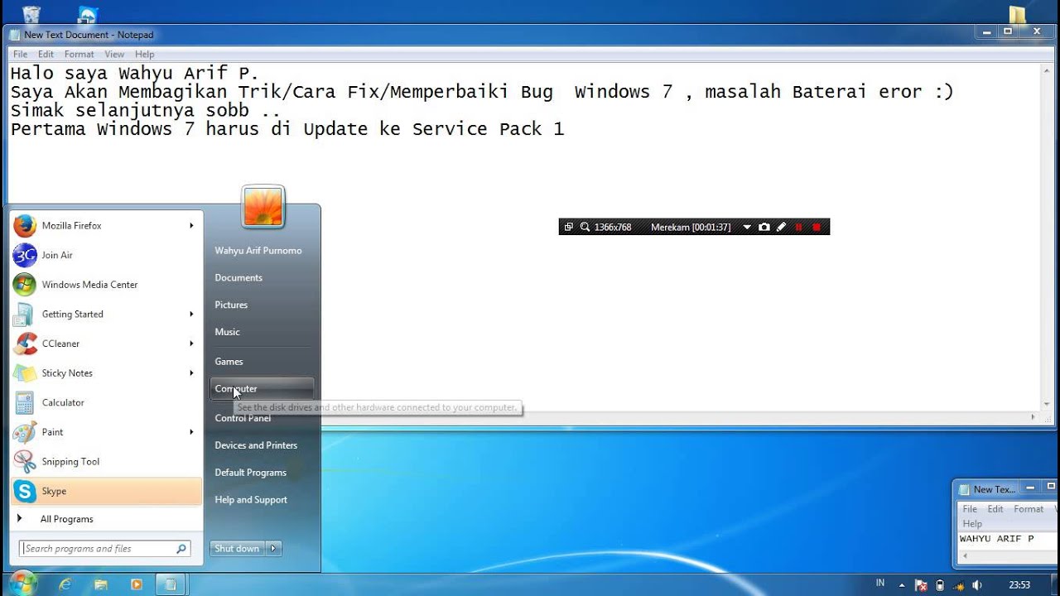Open Internet Explorer from taskbar

click(65, 584)
